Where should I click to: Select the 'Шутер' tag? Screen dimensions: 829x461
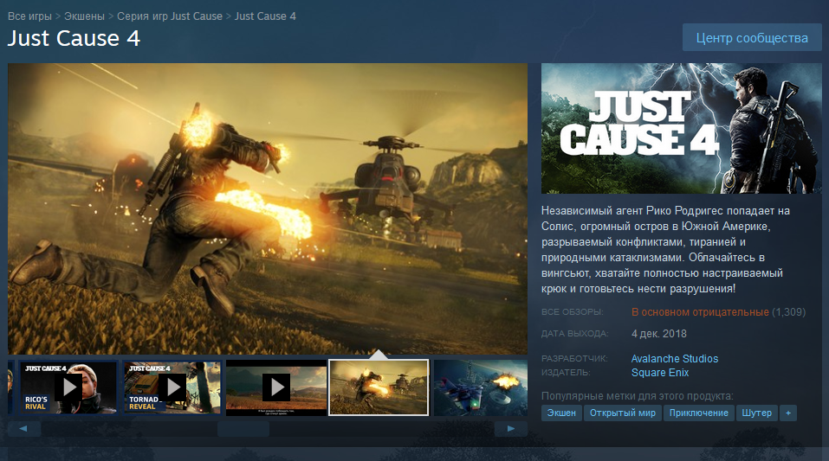pos(756,413)
